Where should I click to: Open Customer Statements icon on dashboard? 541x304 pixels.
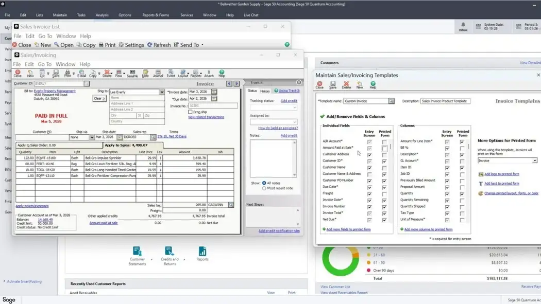pos(137,256)
